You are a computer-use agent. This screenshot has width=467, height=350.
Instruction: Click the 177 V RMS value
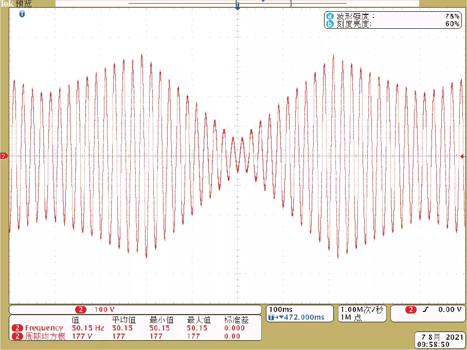tap(82, 336)
